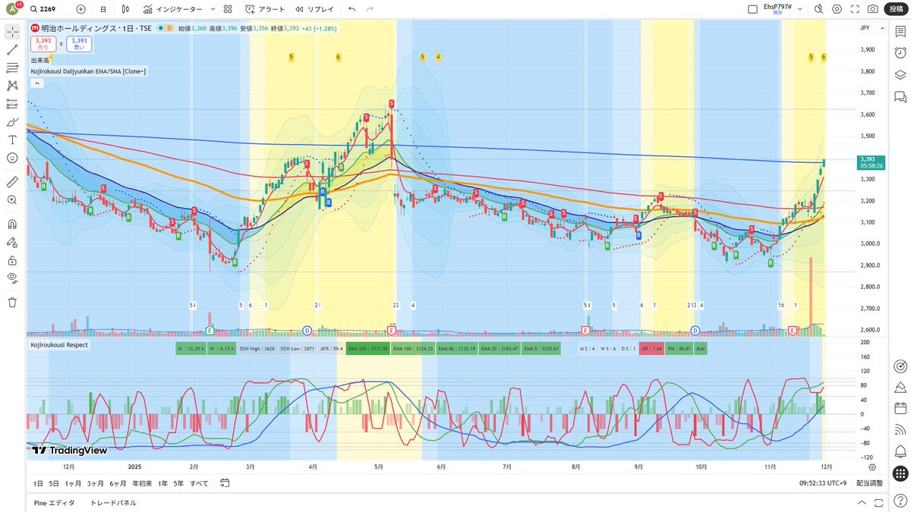Open the watchlist panel icon
This screenshot has height=512, width=911.
(900, 32)
